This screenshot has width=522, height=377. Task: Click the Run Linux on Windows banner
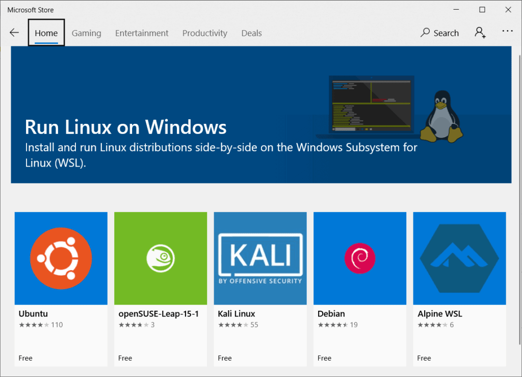(204, 127)
